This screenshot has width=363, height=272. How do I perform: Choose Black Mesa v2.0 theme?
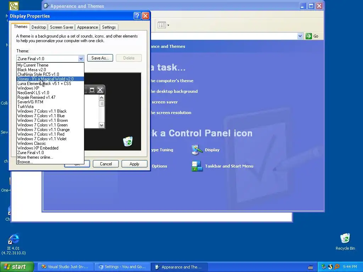pos(50,70)
